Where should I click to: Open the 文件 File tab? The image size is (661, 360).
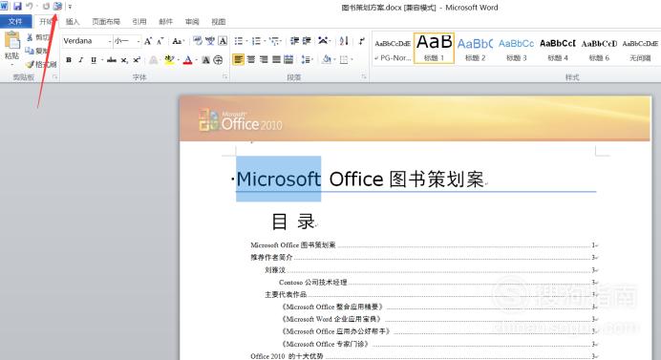coord(15,21)
